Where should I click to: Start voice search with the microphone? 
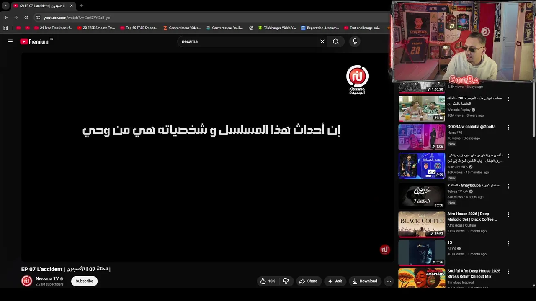tap(355, 41)
